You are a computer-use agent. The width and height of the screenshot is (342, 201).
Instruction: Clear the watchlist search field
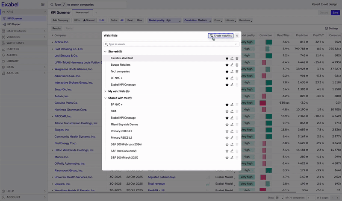(x=236, y=44)
